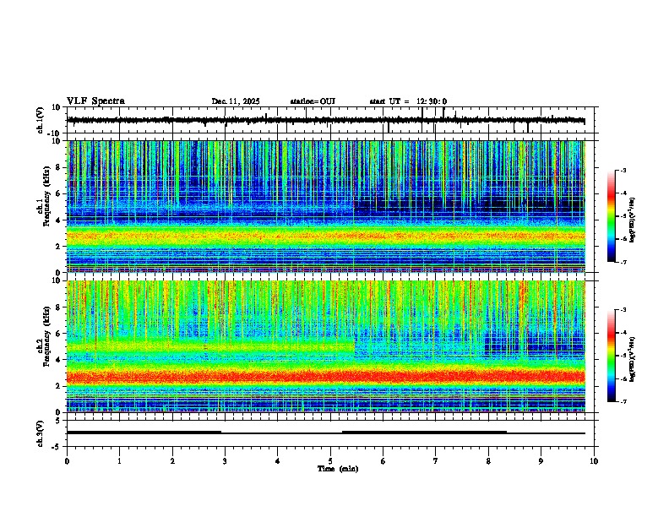Viewport: 669px width, 517px height.
Task: Click time axis tick label "0"
Action: click(x=67, y=461)
